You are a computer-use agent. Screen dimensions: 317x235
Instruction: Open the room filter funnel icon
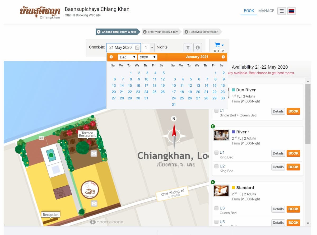pyautogui.click(x=188, y=48)
